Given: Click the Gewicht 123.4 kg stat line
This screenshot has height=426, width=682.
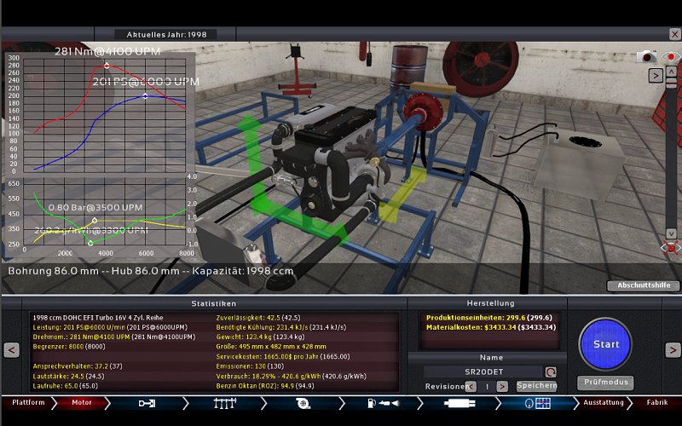Looking at the screenshot, I should (260, 337).
